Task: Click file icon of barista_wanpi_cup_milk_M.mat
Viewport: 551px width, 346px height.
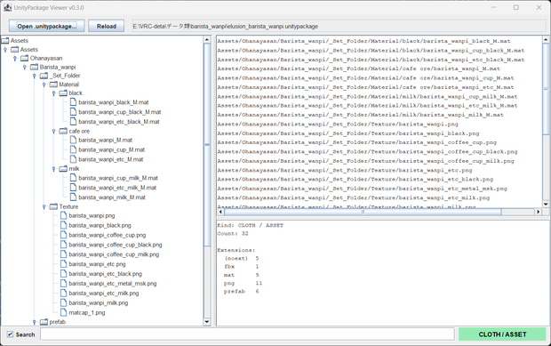Action: pos(73,178)
